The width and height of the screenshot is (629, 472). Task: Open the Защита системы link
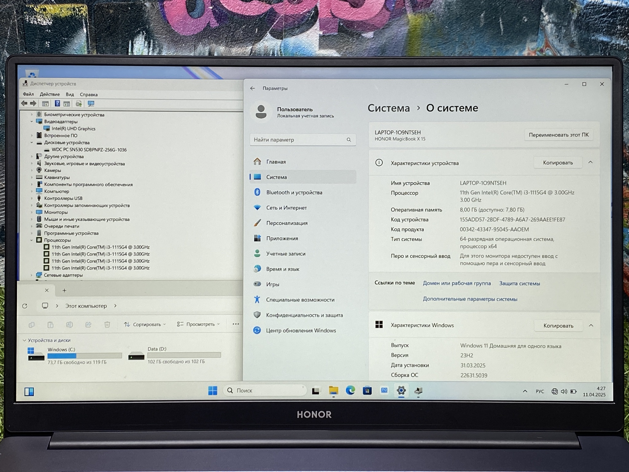(x=519, y=283)
